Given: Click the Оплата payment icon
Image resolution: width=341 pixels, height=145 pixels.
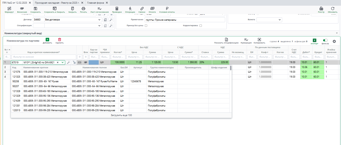Looking at the screenshot, I should (152, 9).
